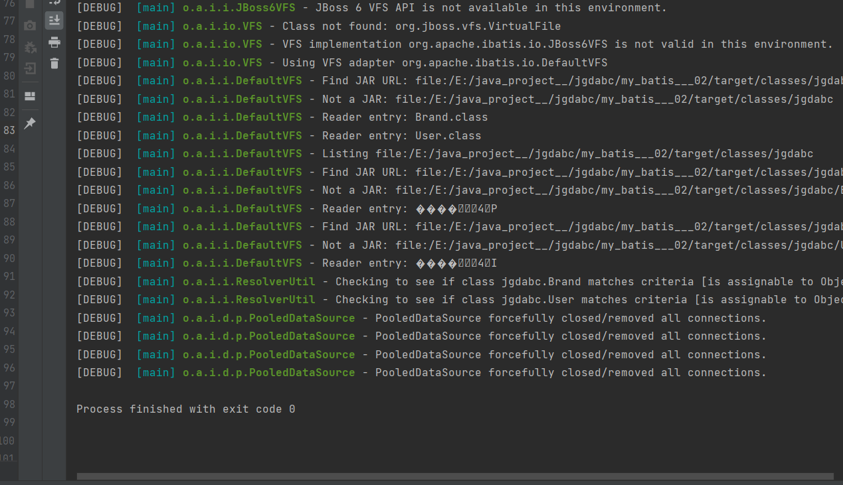Click gutter line number 99
The width and height of the screenshot is (843, 485).
9,423
